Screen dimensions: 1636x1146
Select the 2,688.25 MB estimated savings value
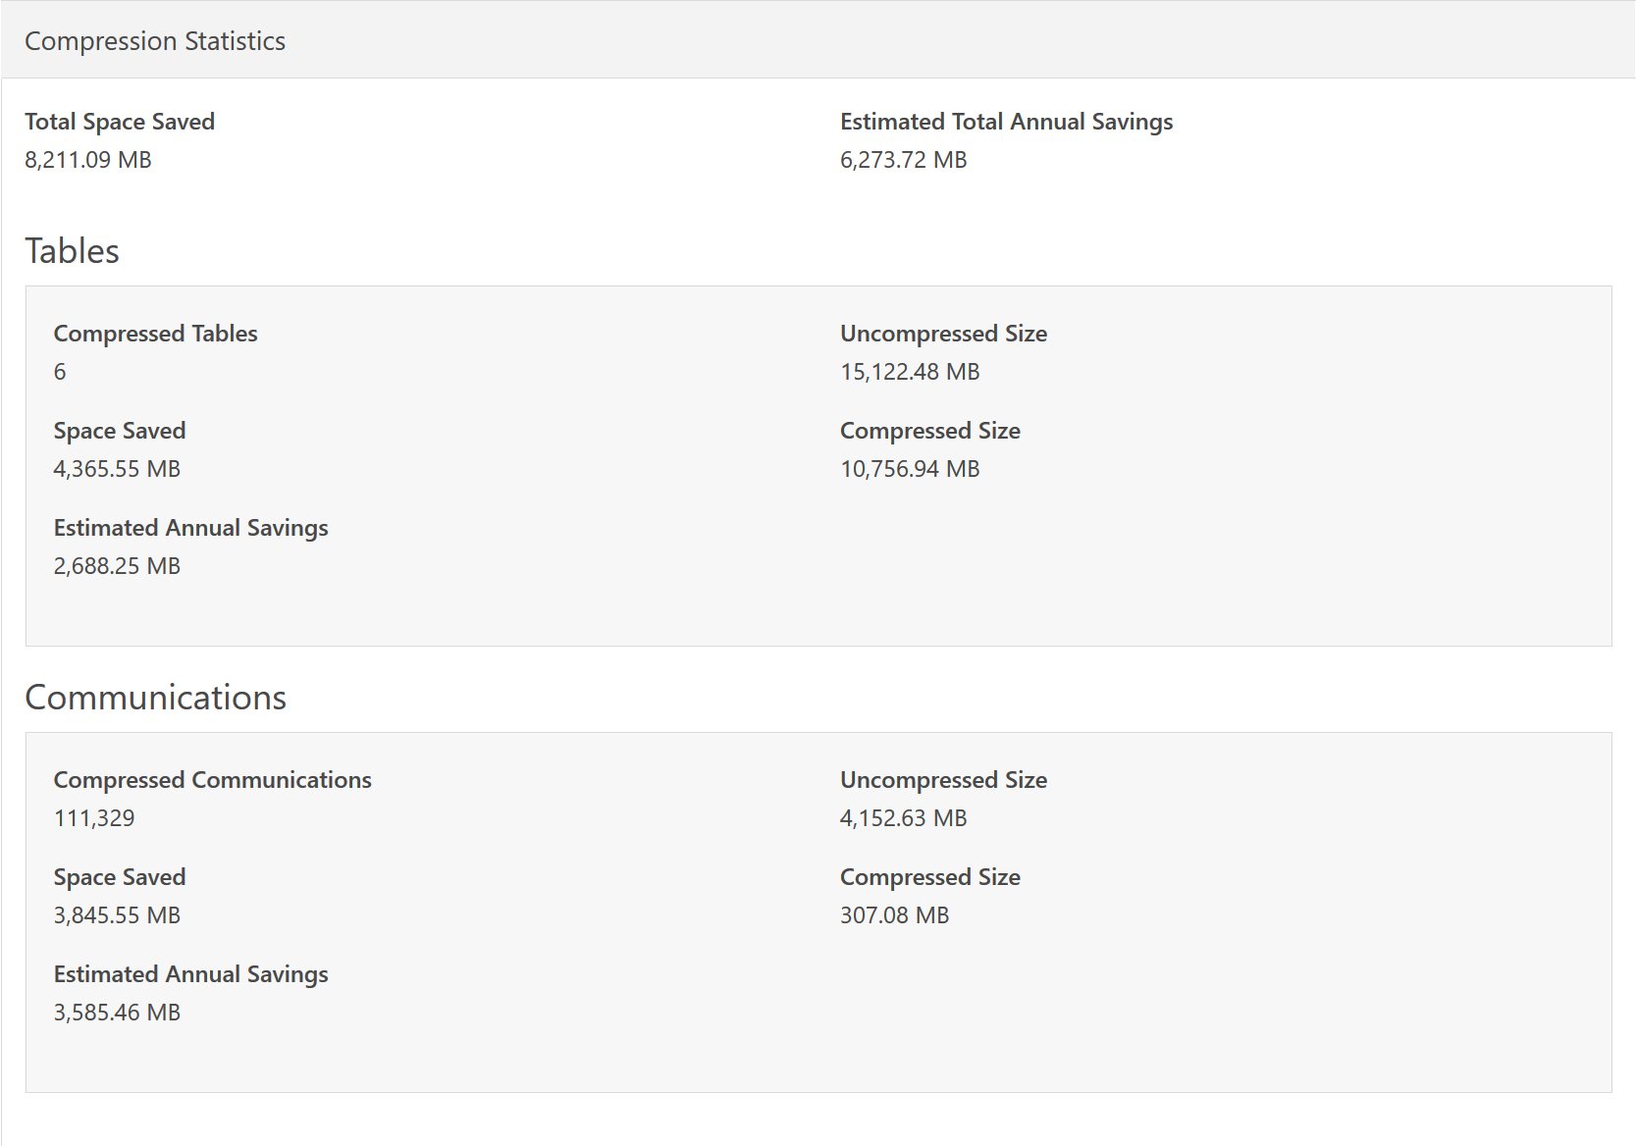click(117, 566)
